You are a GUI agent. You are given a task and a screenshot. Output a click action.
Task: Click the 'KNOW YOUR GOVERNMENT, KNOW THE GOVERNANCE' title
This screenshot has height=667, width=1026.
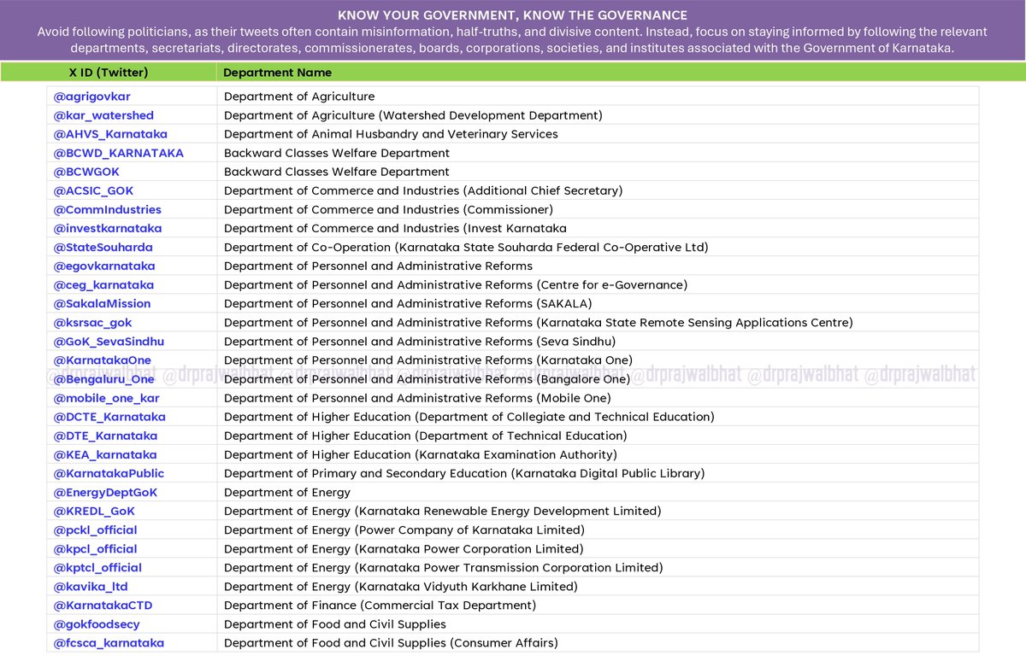click(512, 15)
